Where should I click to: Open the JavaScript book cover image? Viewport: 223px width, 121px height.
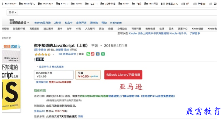11,80
